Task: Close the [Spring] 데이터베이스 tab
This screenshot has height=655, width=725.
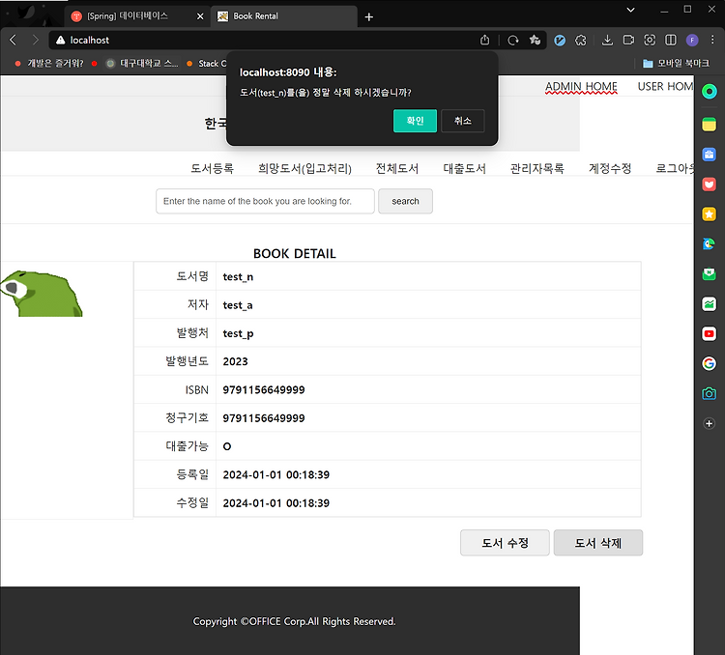Action: [200, 16]
